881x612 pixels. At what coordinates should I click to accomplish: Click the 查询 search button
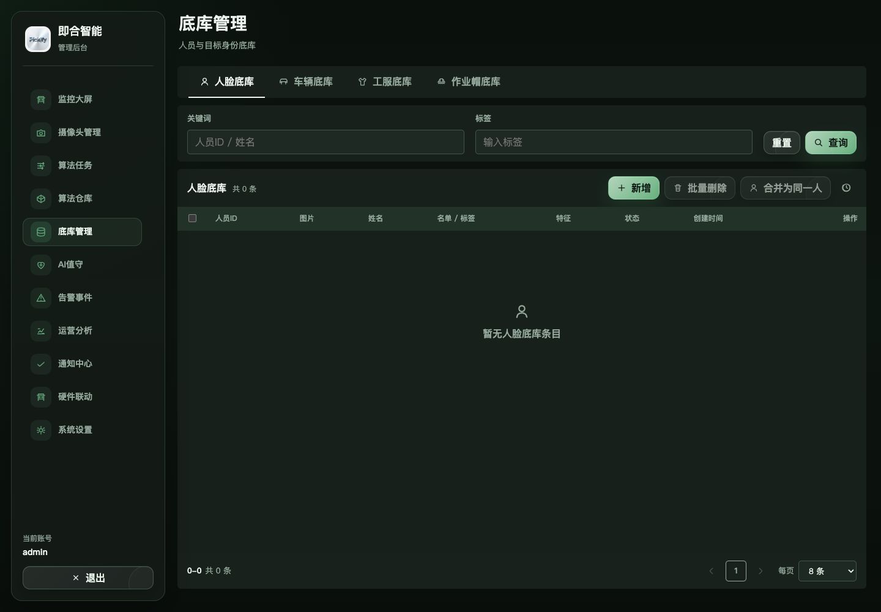click(x=831, y=143)
